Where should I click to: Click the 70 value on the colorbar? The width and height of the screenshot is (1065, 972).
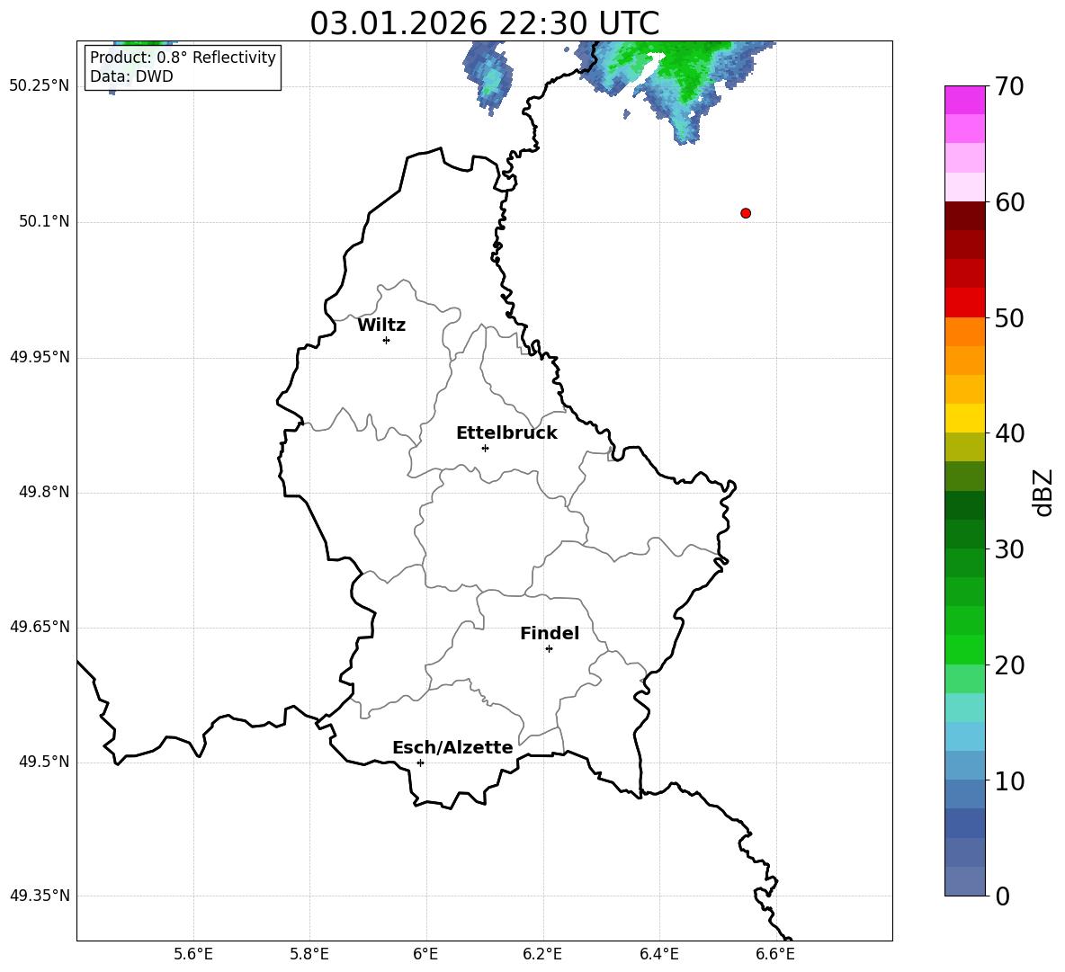[x=1009, y=87]
